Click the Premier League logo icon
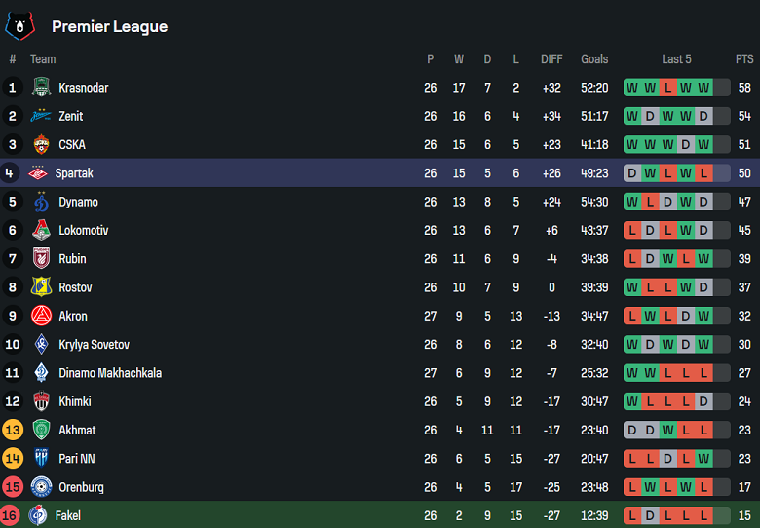The height and width of the screenshot is (528, 760). (19, 26)
